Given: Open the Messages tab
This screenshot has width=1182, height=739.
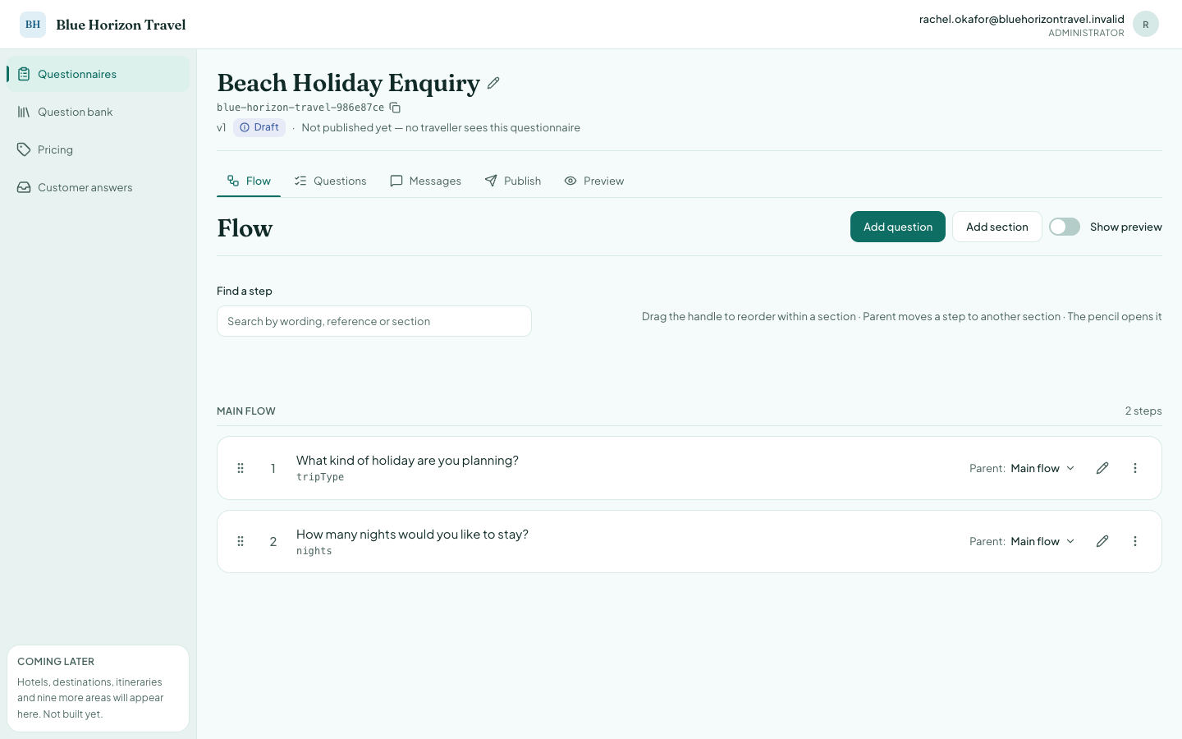Looking at the screenshot, I should tap(425, 181).
